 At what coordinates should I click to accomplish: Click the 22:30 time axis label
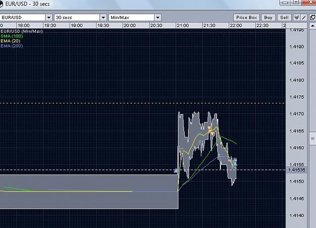pyautogui.click(x=262, y=26)
